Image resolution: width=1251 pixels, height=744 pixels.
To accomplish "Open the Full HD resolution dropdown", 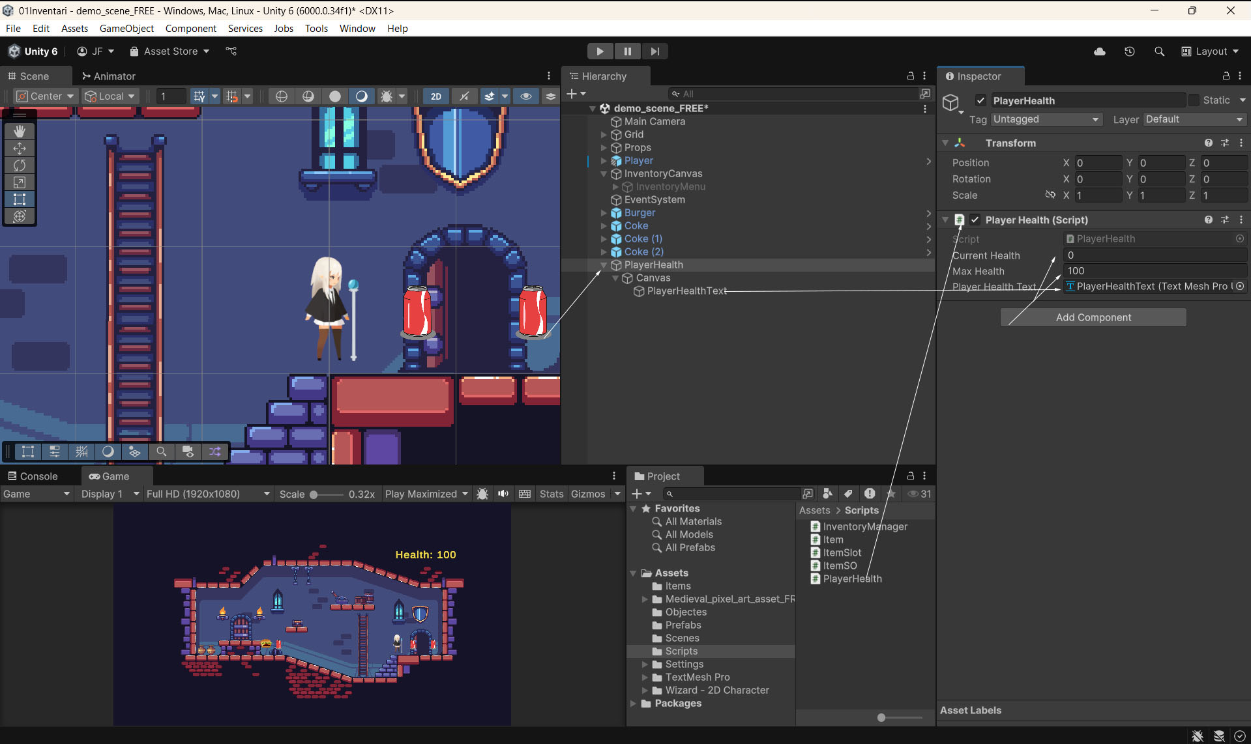I will 207,494.
